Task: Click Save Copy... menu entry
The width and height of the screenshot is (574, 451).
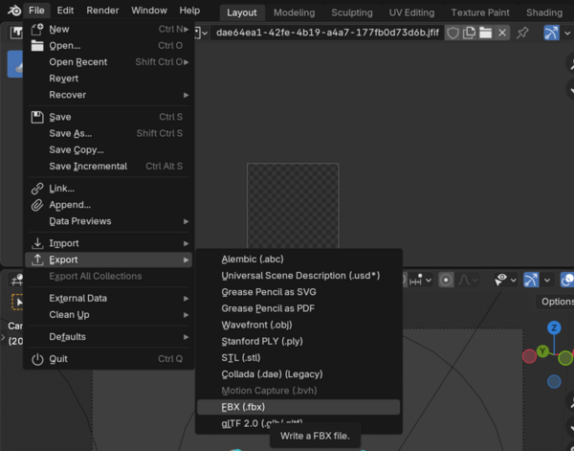Action: point(109,149)
